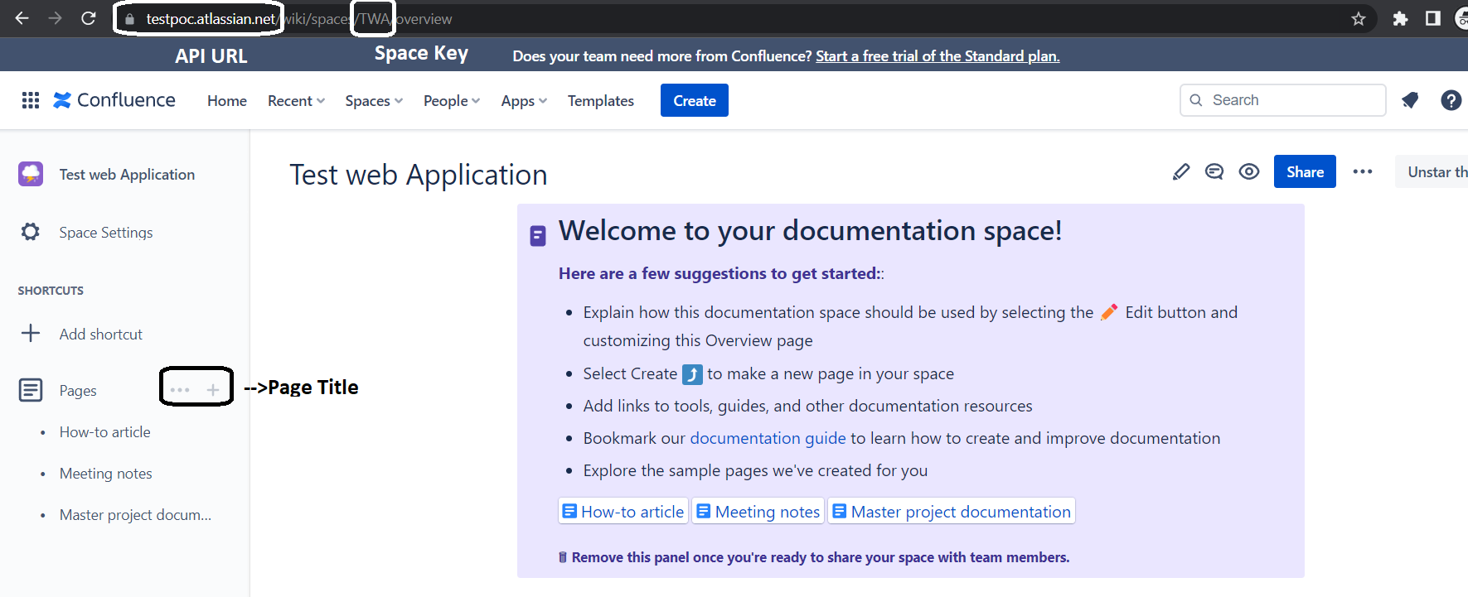This screenshot has width=1468, height=597.
Task: Click the site lock icon in address bar
Action: (129, 18)
